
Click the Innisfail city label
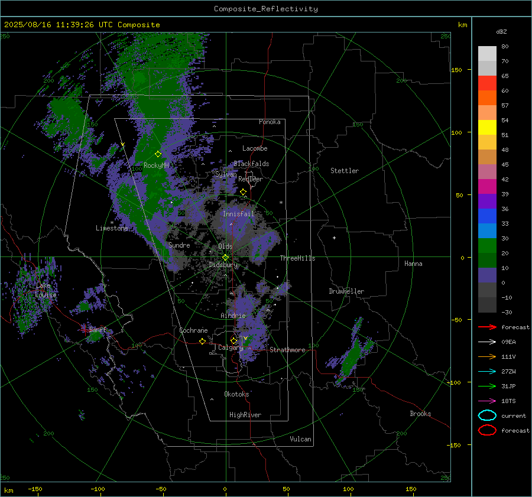[x=238, y=214]
